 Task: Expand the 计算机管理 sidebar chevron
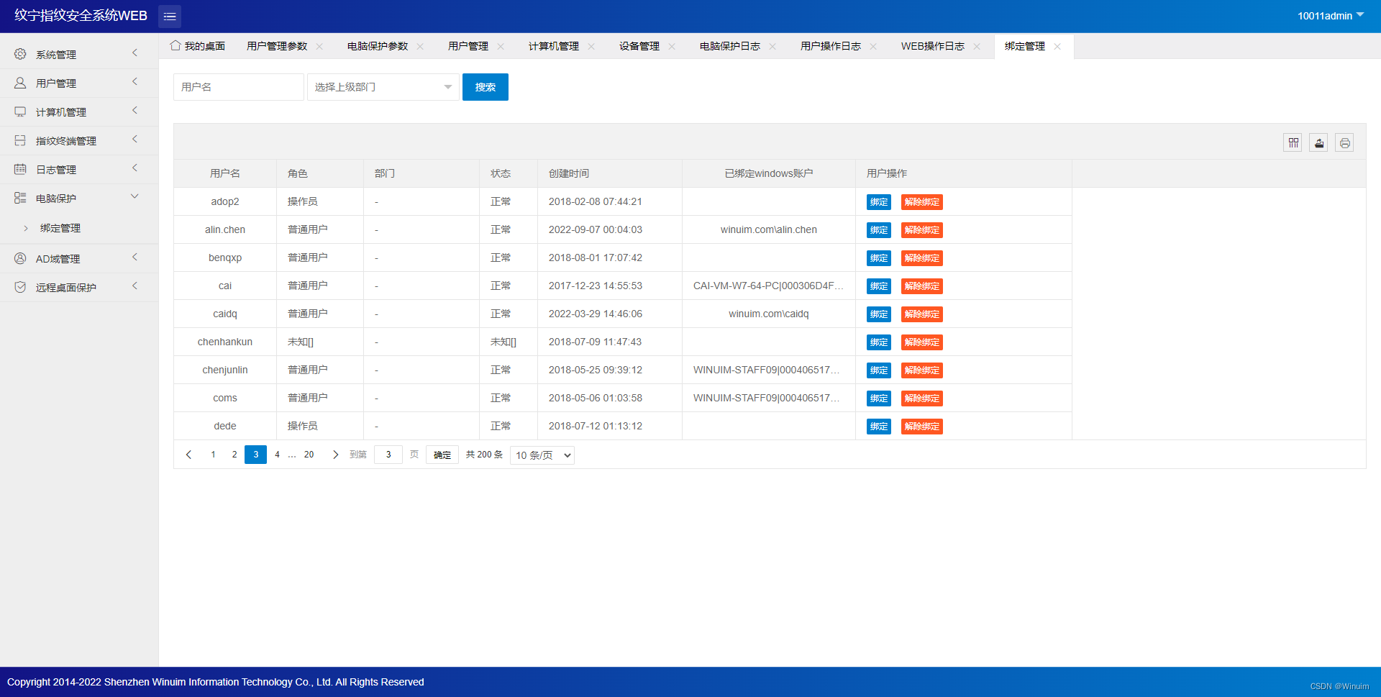pyautogui.click(x=135, y=111)
